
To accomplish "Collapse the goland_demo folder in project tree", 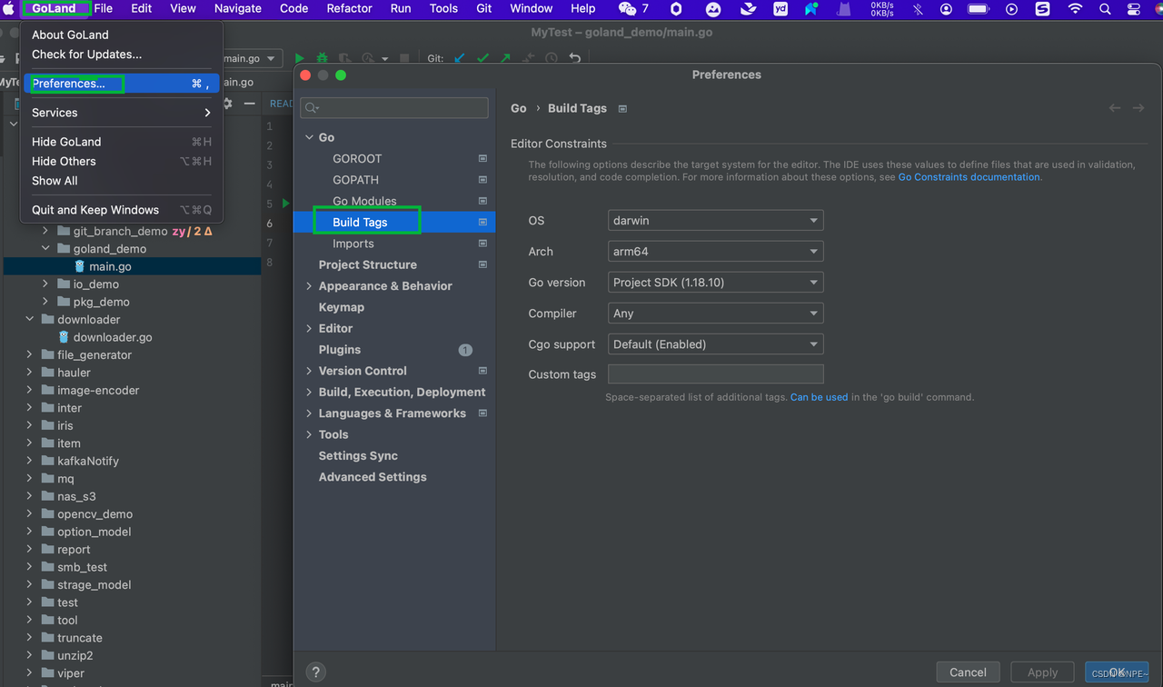I will [46, 249].
